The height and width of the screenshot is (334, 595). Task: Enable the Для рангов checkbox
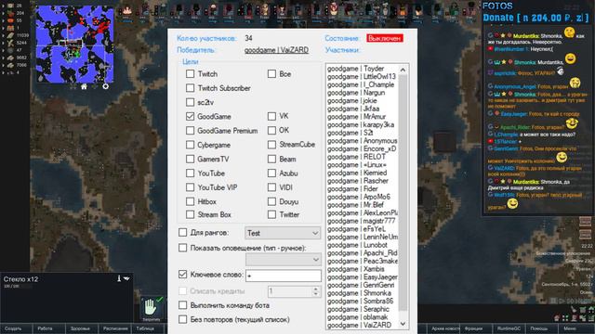(182, 232)
